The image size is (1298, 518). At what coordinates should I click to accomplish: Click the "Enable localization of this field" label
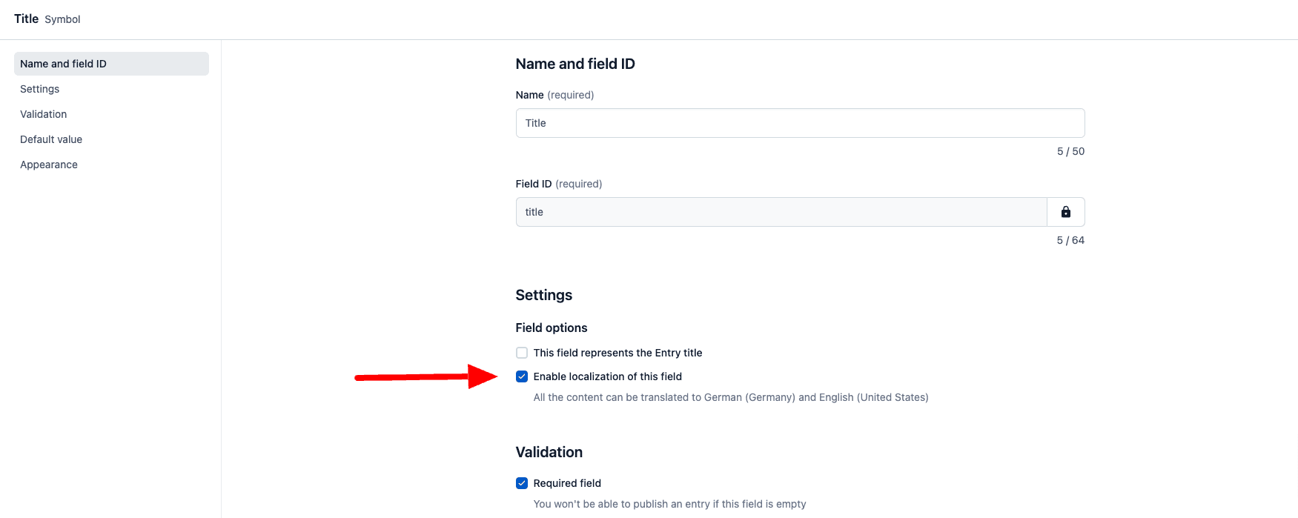tap(607, 376)
